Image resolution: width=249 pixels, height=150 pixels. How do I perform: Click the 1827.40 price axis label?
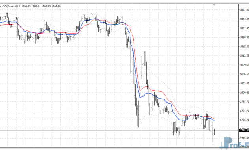(x=244, y=10)
